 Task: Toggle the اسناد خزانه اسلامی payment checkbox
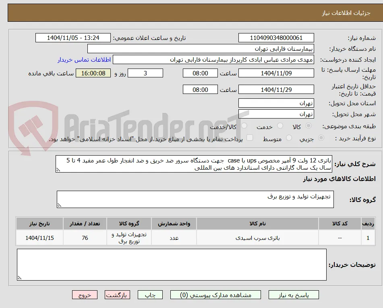tap(249, 137)
